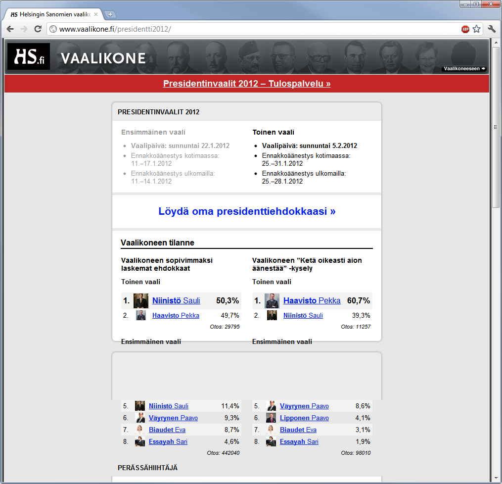Screen dimensions: 502x484
Task: Click Haavisto photo beside 49,7%
Action: pos(141,316)
